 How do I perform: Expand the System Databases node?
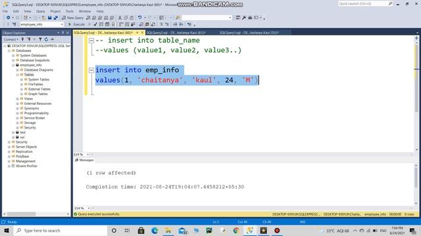pos(13,55)
